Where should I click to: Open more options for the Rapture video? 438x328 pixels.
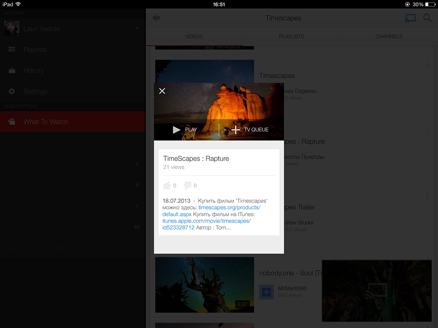point(427,130)
